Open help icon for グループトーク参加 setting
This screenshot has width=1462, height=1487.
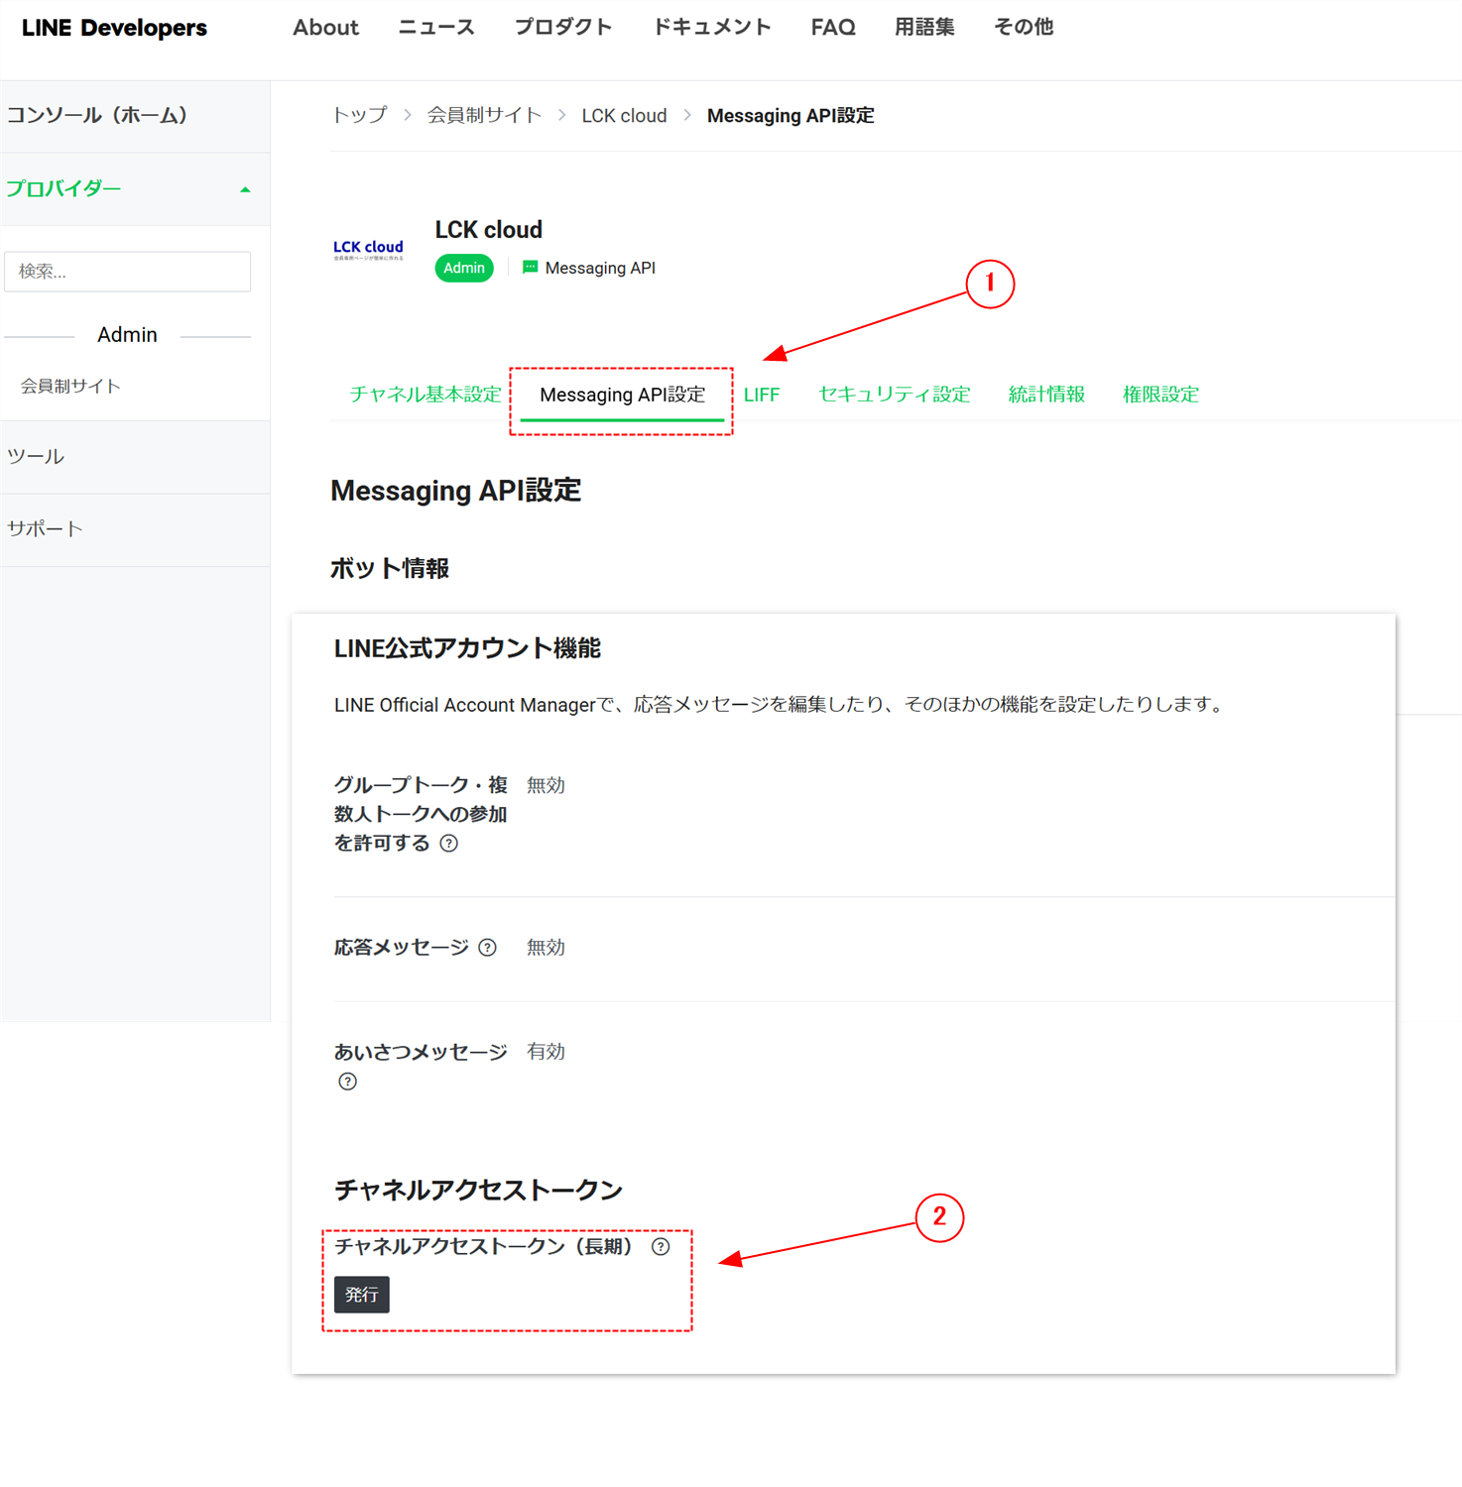tap(449, 844)
